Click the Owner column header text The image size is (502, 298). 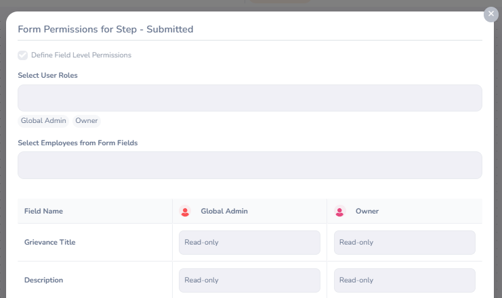(x=367, y=212)
